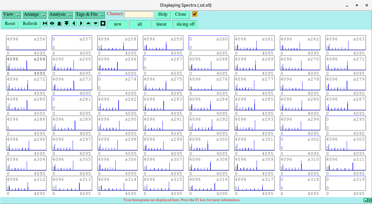Click the Channel input field
This screenshot has height=204, width=372.
click(x=139, y=15)
